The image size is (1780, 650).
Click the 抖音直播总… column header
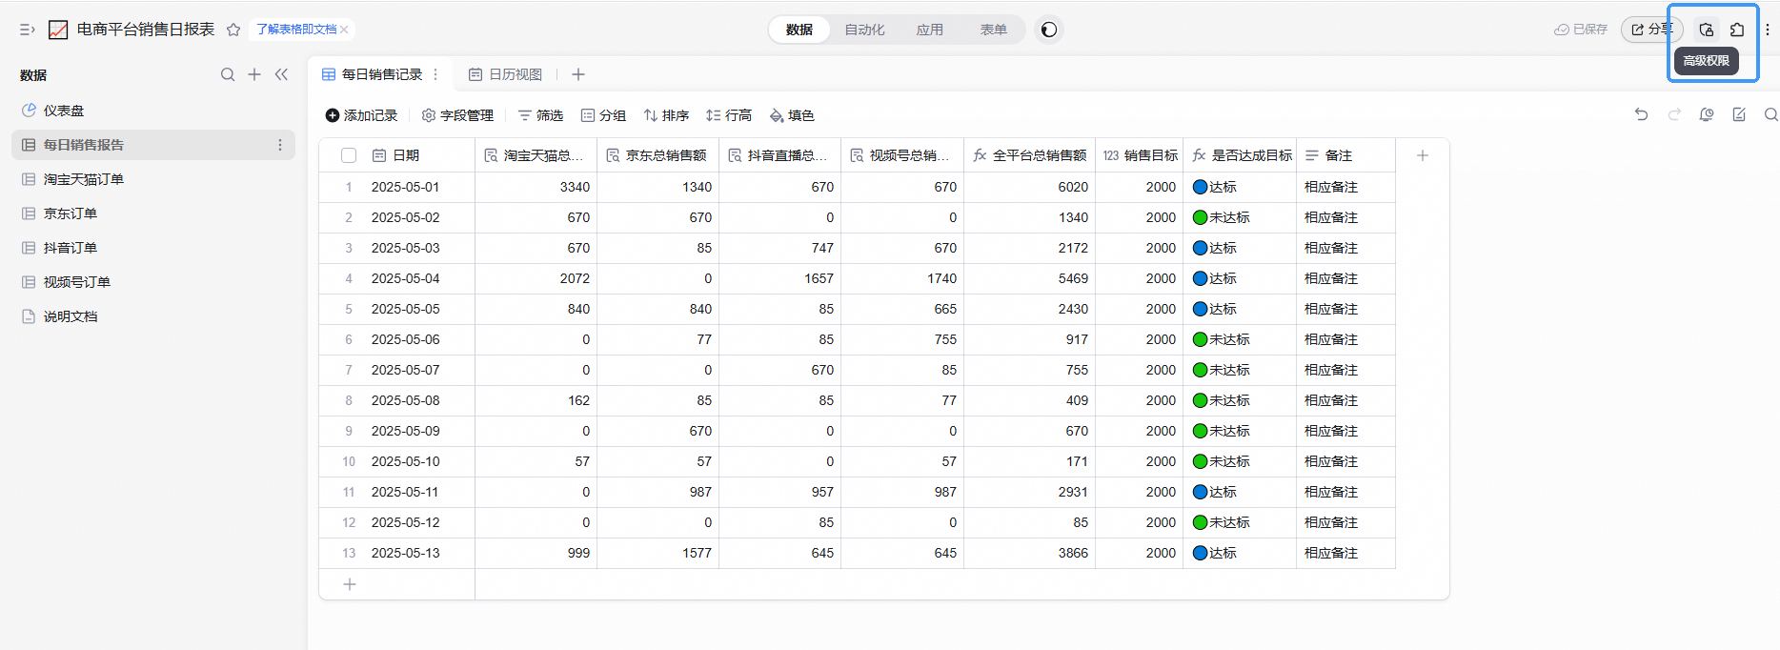click(779, 155)
